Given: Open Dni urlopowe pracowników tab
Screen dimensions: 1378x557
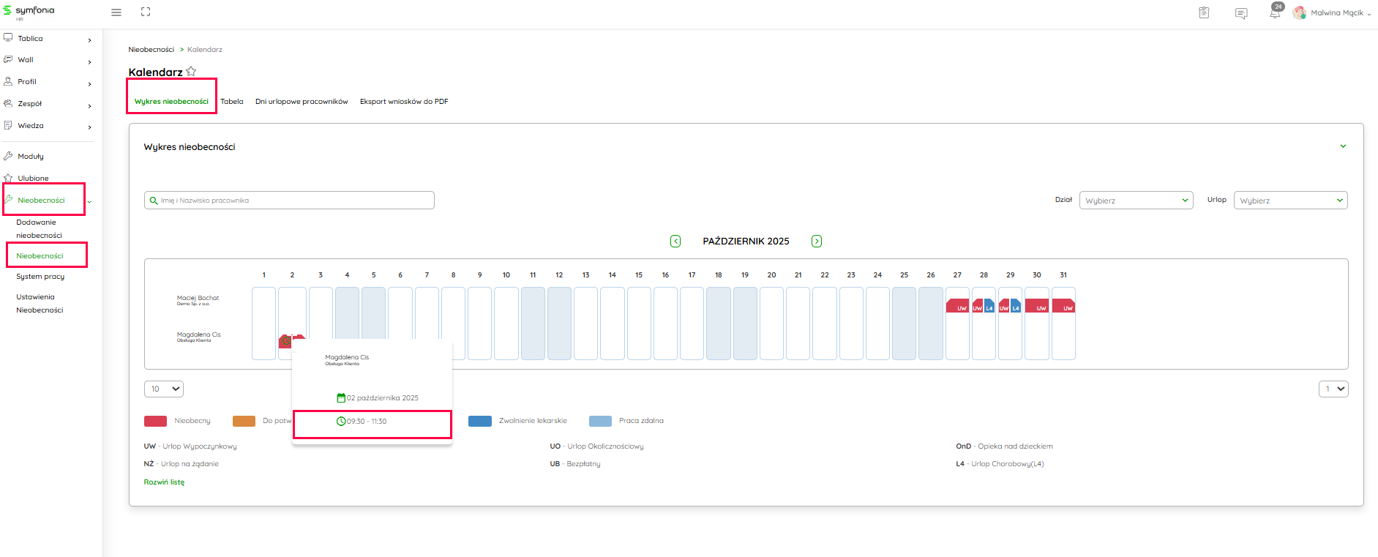Looking at the screenshot, I should click(x=302, y=102).
